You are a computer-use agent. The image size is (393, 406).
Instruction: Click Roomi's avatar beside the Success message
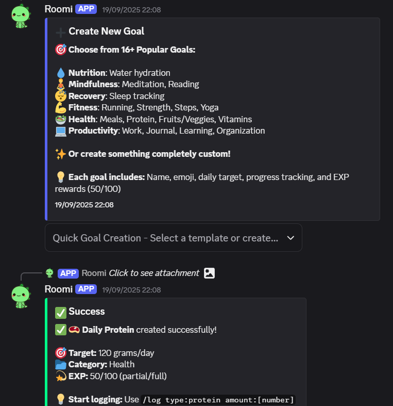pyautogui.click(x=21, y=296)
